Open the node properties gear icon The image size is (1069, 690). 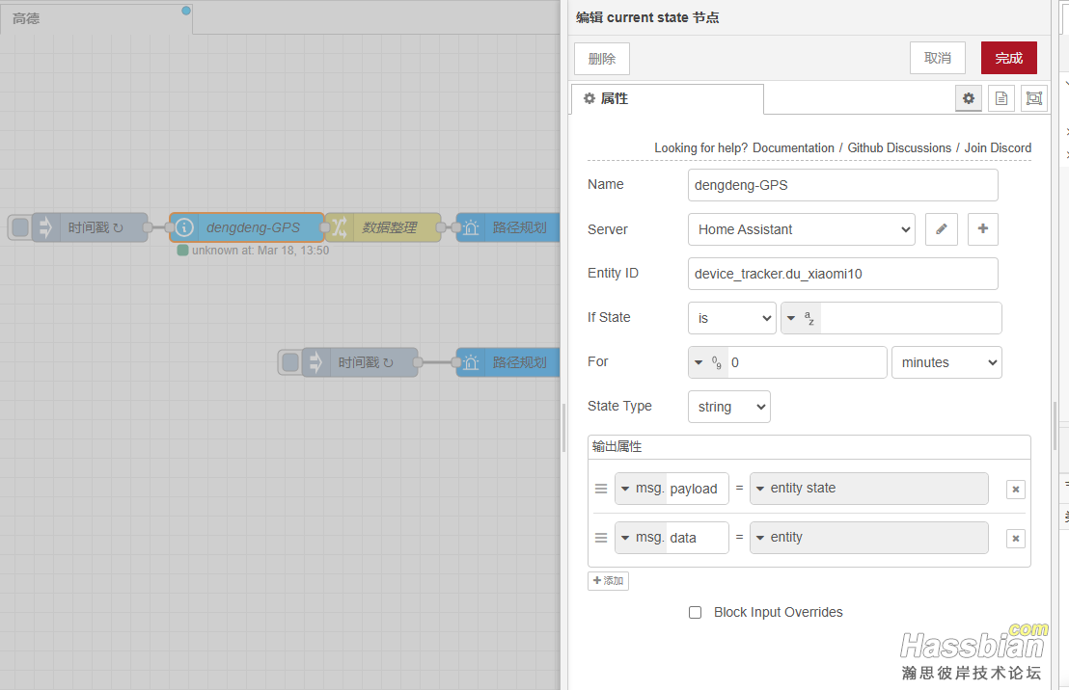coord(968,98)
